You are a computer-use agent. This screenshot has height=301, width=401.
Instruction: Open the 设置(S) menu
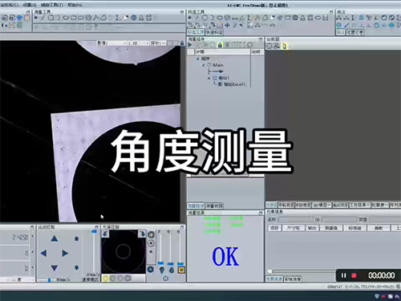[x=30, y=5]
